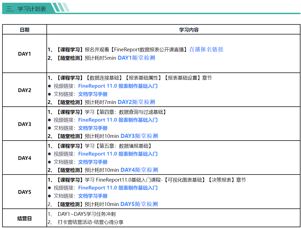Click the 视频链接： label in DAY4 row
The width and height of the screenshot is (301, 228).
point(65,154)
